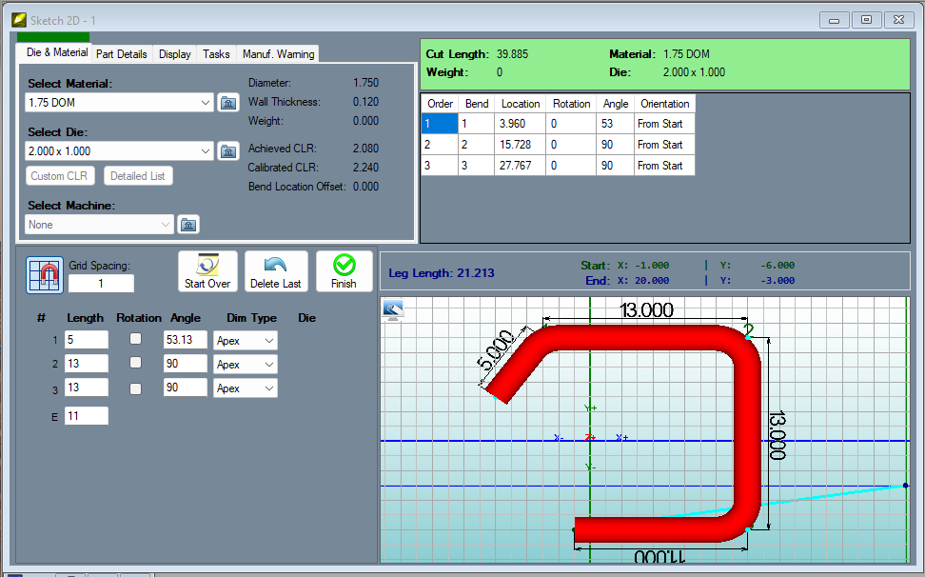Click Length field of row 1 containing 5
The height and width of the screenshot is (577, 925).
point(87,340)
